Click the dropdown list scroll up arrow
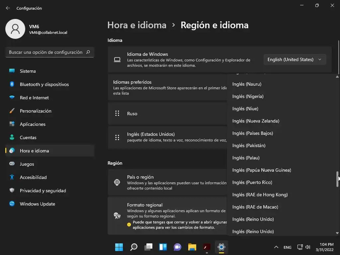 tap(337, 77)
